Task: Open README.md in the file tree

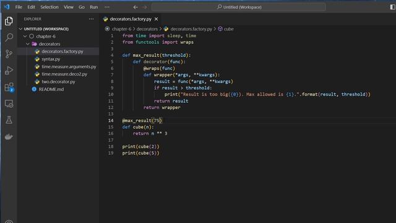Action: 51,89
